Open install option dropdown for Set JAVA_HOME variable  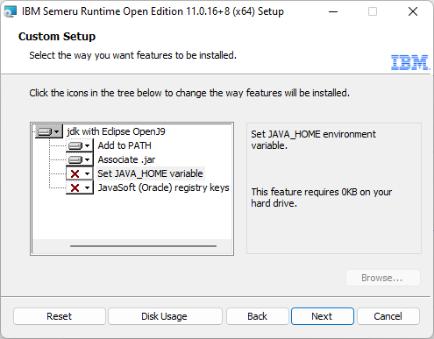coord(80,173)
